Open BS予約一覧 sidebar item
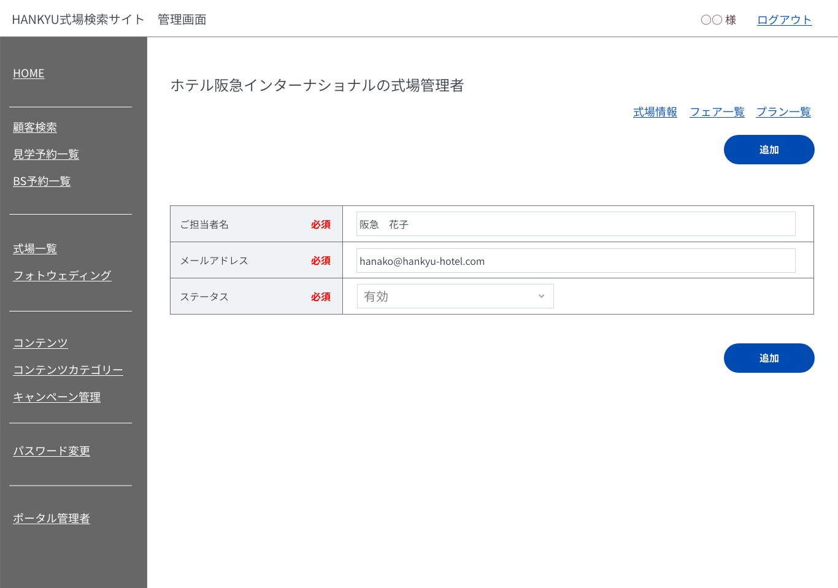 tap(42, 181)
